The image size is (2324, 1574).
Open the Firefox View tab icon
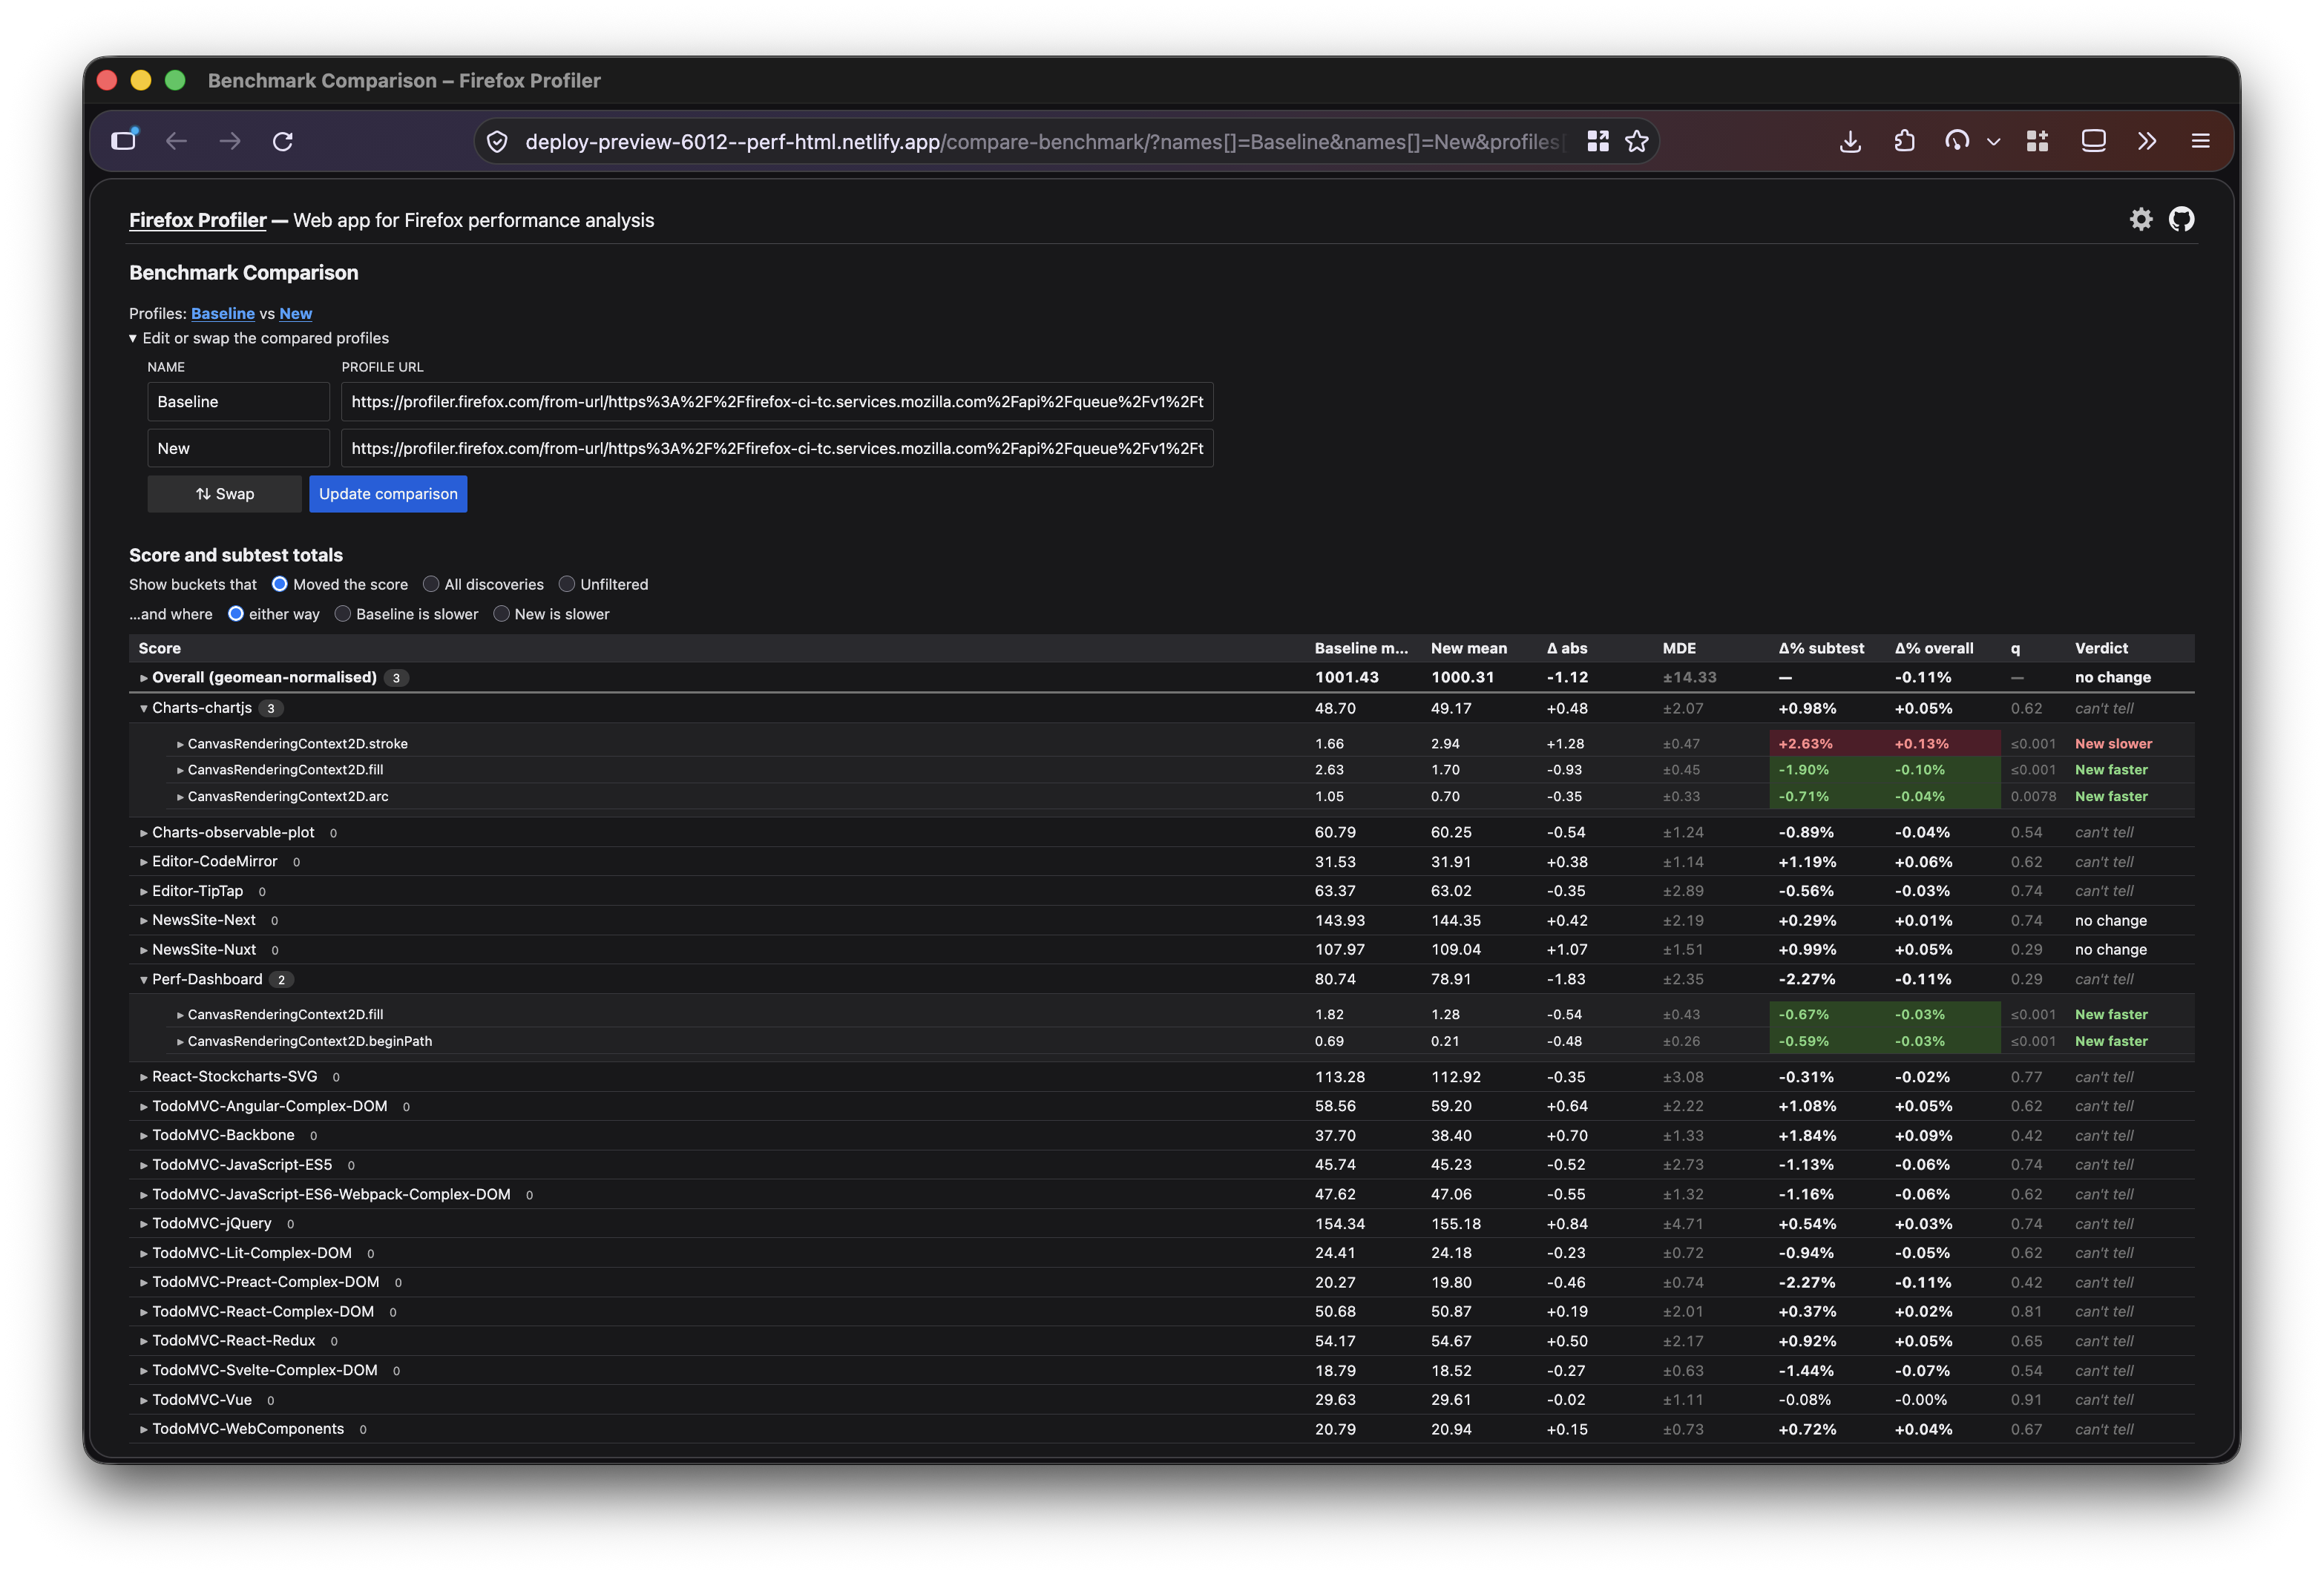[124, 141]
